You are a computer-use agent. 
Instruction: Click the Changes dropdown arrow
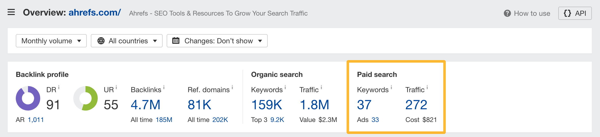[x=260, y=41]
